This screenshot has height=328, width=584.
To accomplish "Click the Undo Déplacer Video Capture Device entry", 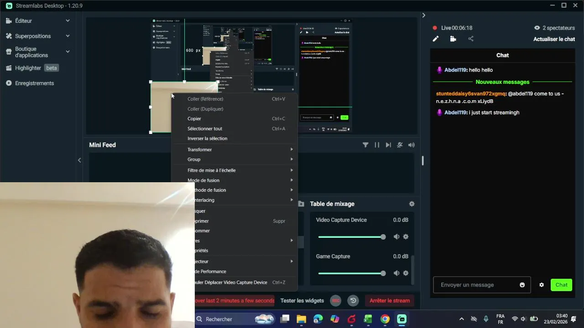I will 246,282.
